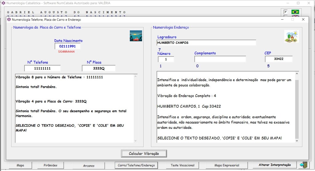The width and height of the screenshot is (315, 171).
Task: Click the Data Nascimento input field
Action: point(67,46)
